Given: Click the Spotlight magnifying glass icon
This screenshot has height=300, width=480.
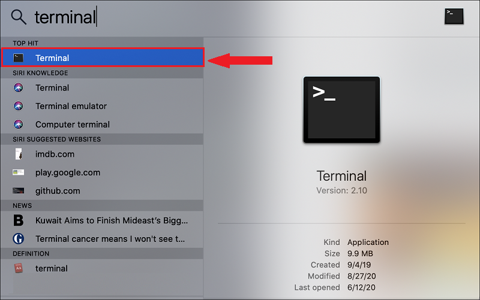Looking at the screenshot, I should tap(19, 17).
